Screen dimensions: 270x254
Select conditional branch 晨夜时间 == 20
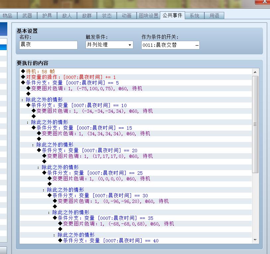[136, 151]
